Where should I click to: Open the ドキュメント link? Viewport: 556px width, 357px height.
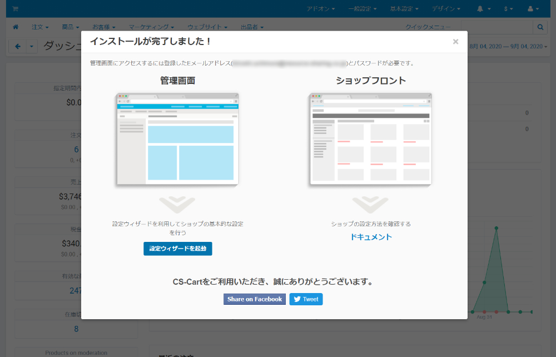(x=371, y=237)
